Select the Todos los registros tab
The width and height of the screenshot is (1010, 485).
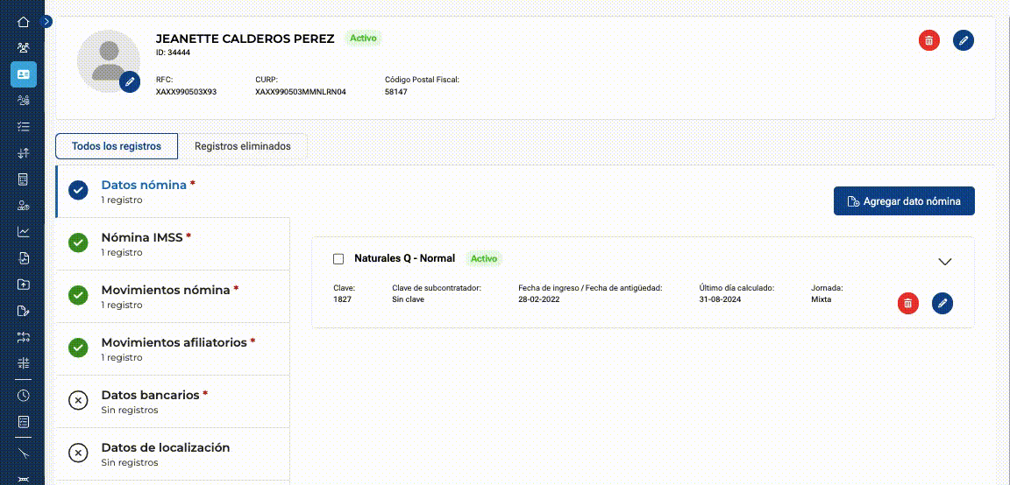coord(117,146)
